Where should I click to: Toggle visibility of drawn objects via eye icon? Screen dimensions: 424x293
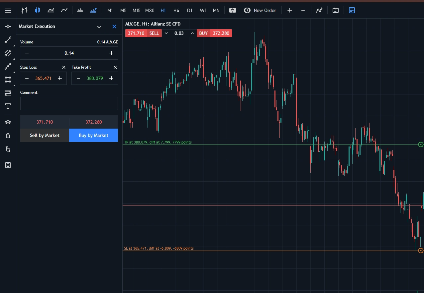pyautogui.click(x=8, y=122)
